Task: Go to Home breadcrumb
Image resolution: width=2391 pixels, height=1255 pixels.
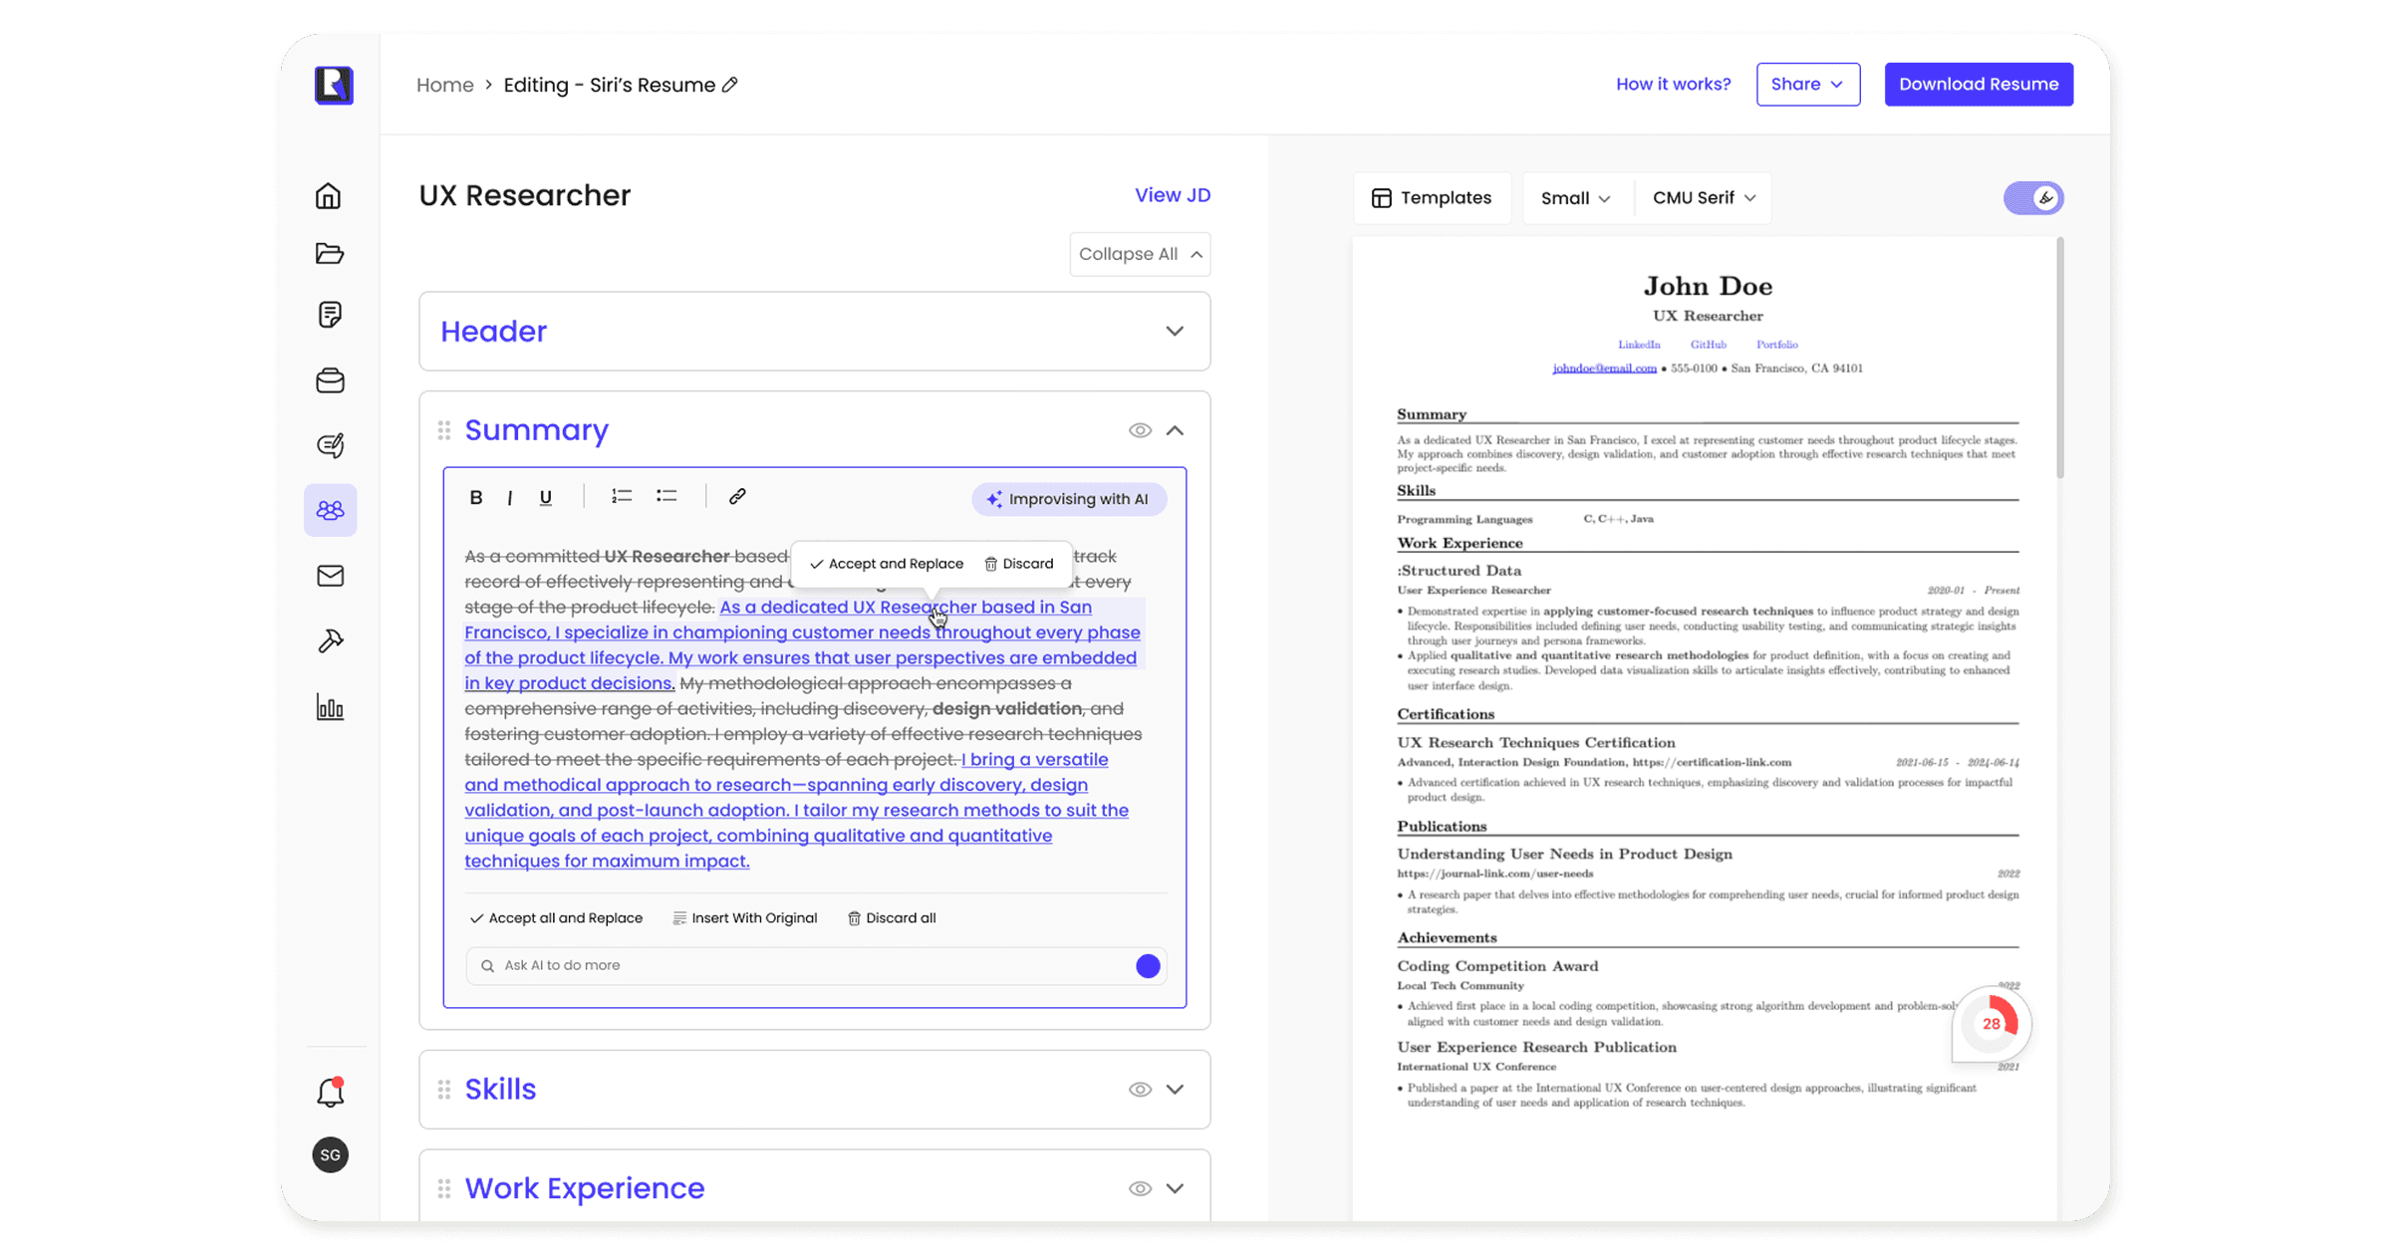Action: [444, 85]
